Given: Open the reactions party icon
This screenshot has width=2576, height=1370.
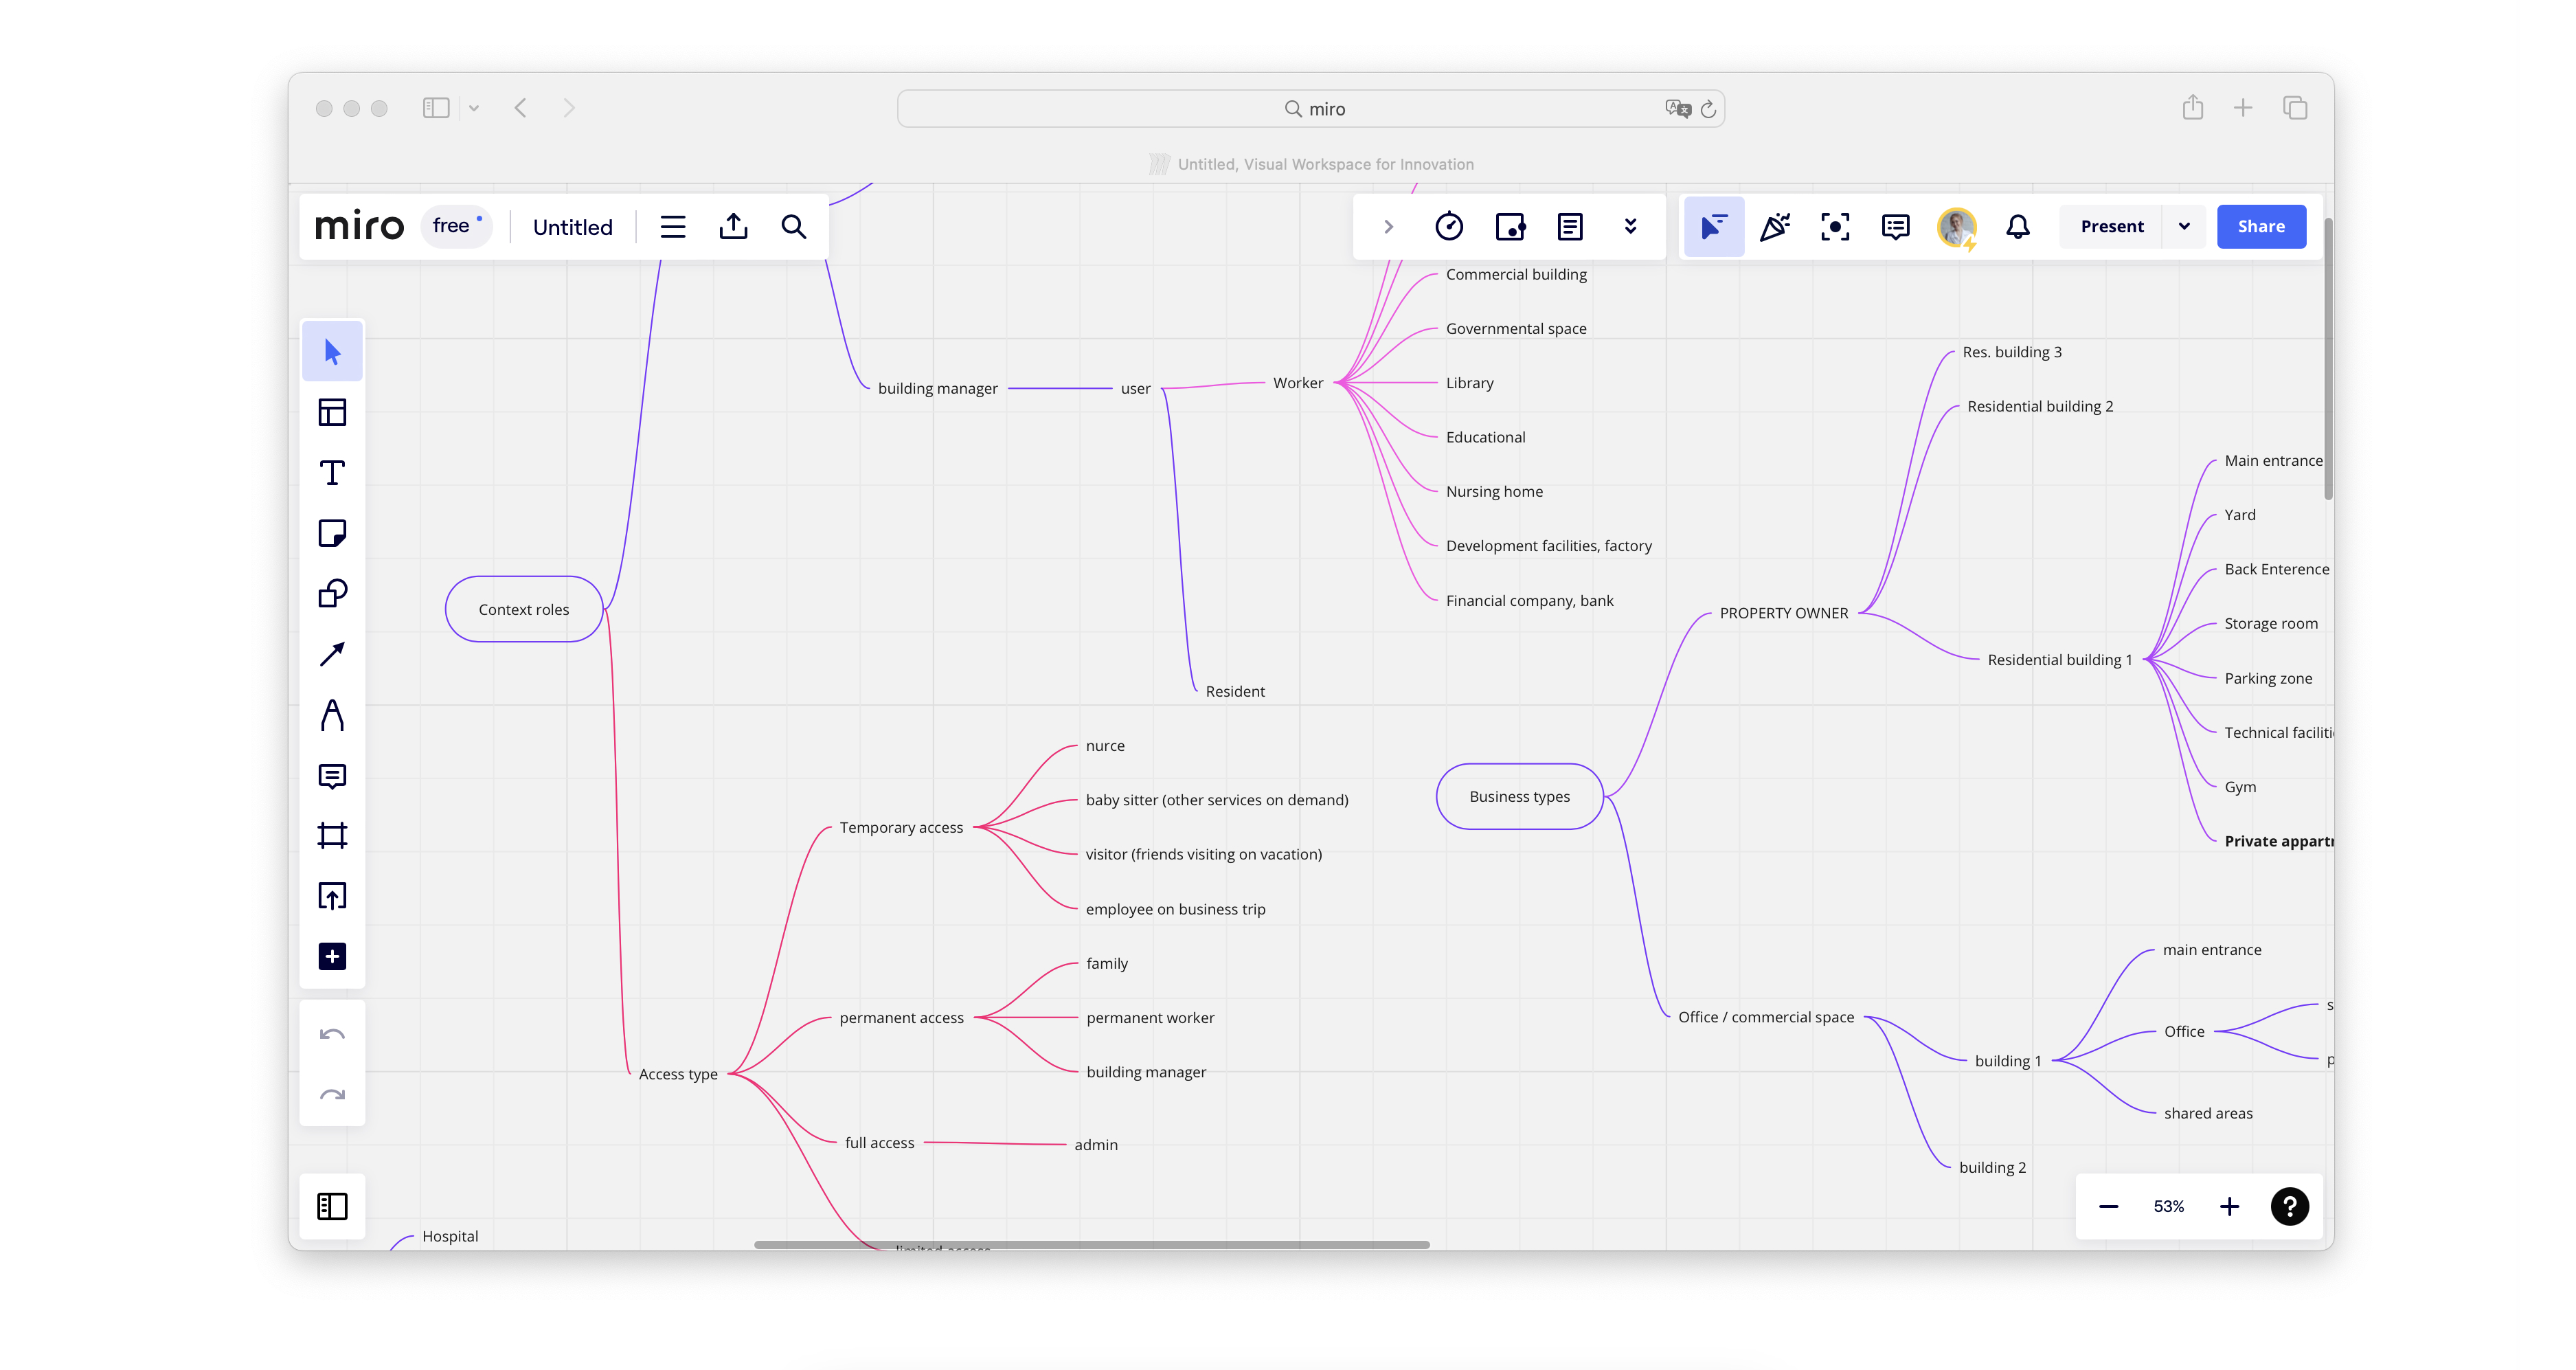Looking at the screenshot, I should pos(1775,227).
